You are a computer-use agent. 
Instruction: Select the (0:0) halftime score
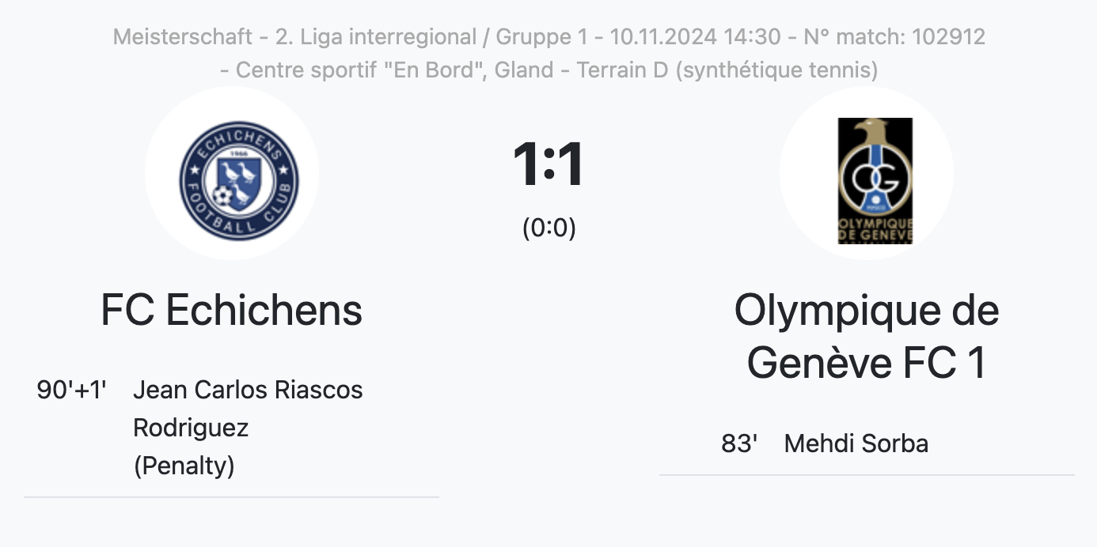point(548,228)
